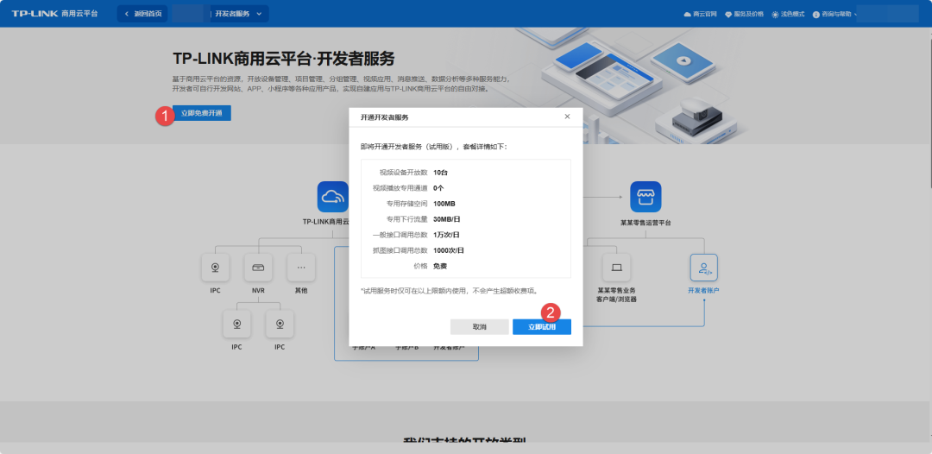Click the value 10台
932x454 pixels.
click(x=440, y=173)
